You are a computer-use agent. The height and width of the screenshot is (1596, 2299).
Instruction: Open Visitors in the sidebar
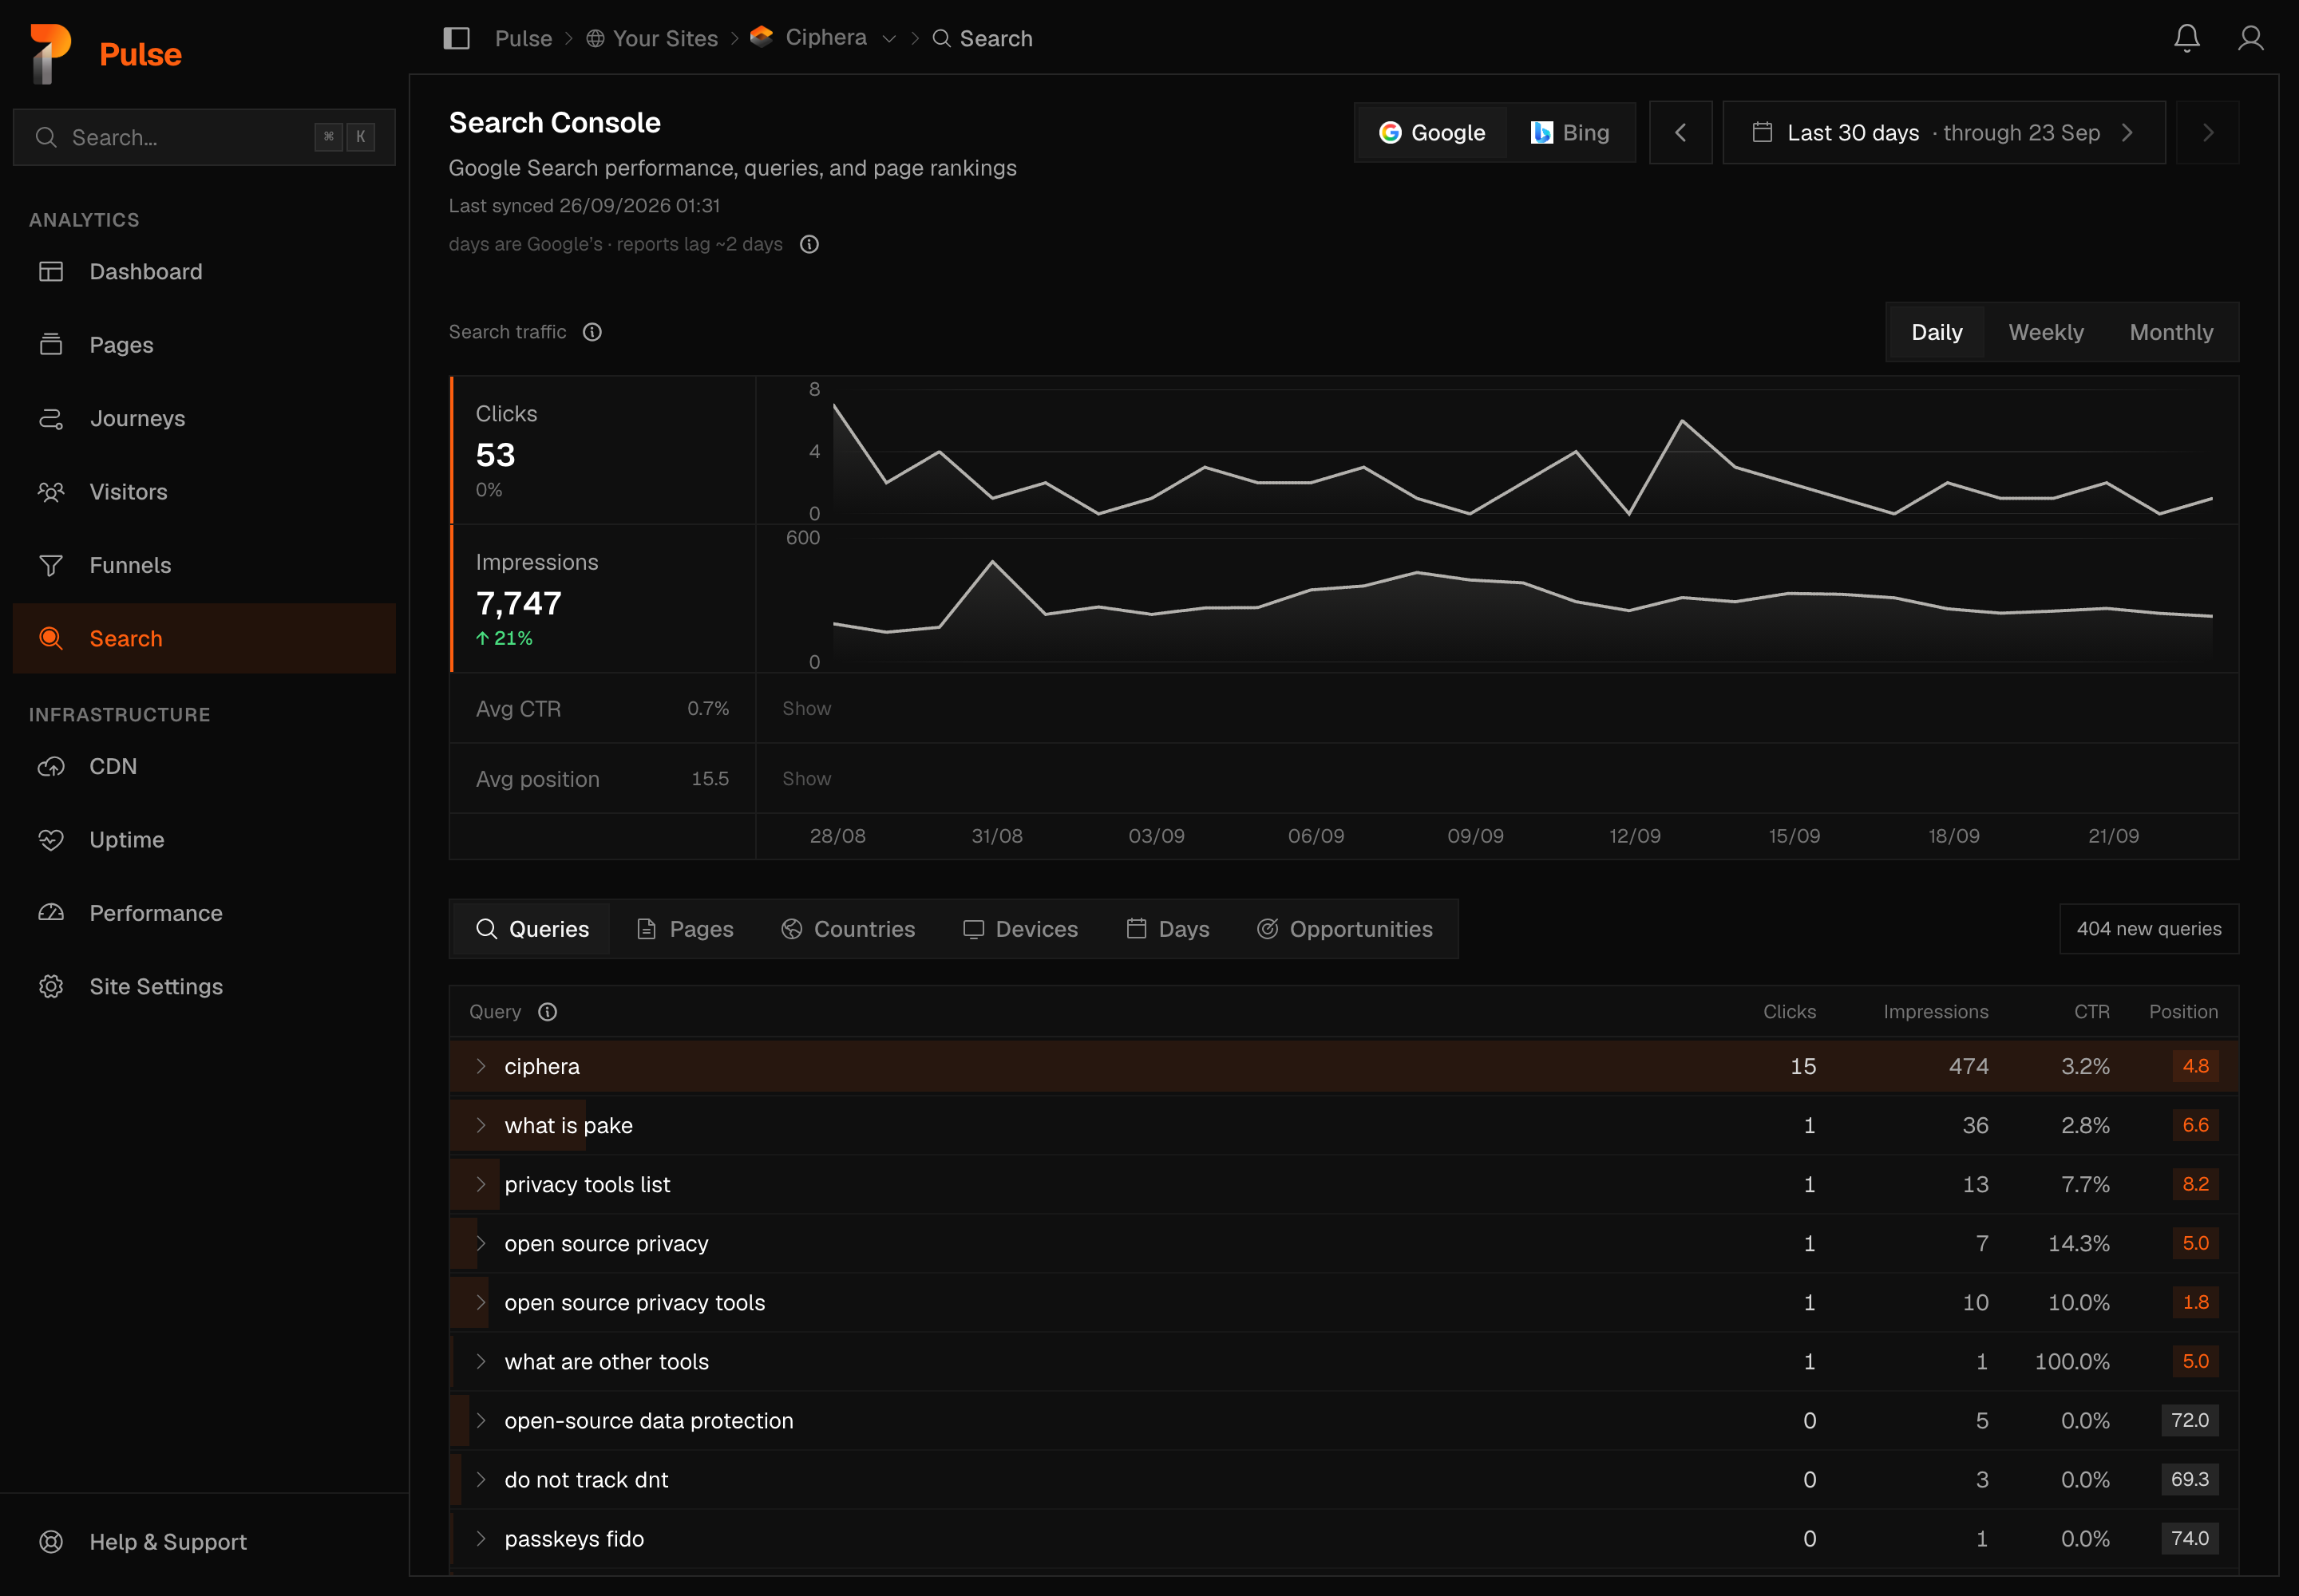click(204, 492)
